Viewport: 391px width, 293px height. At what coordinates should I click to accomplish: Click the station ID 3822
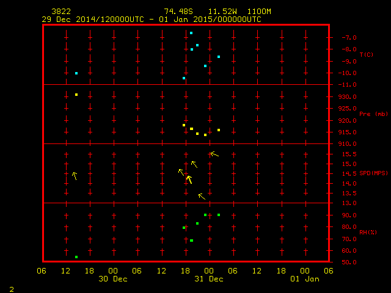click(x=60, y=12)
